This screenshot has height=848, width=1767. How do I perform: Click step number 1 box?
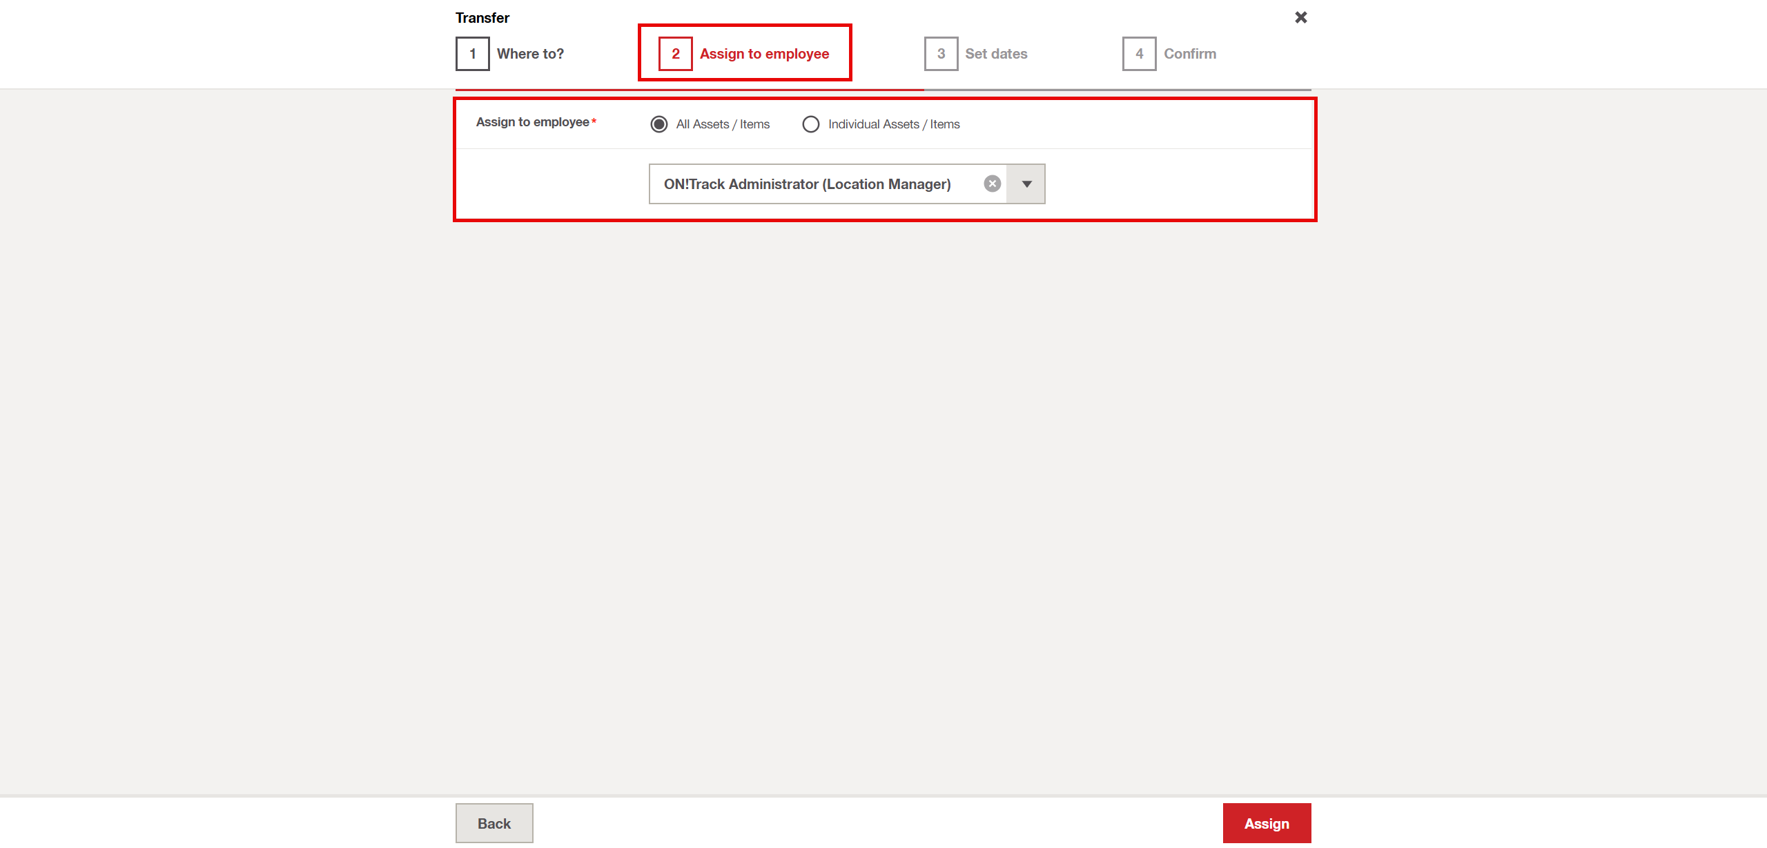pos(473,54)
